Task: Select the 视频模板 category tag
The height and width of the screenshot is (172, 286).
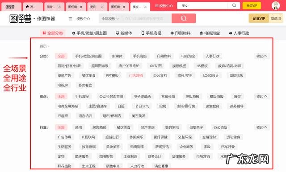Action: (x=179, y=66)
